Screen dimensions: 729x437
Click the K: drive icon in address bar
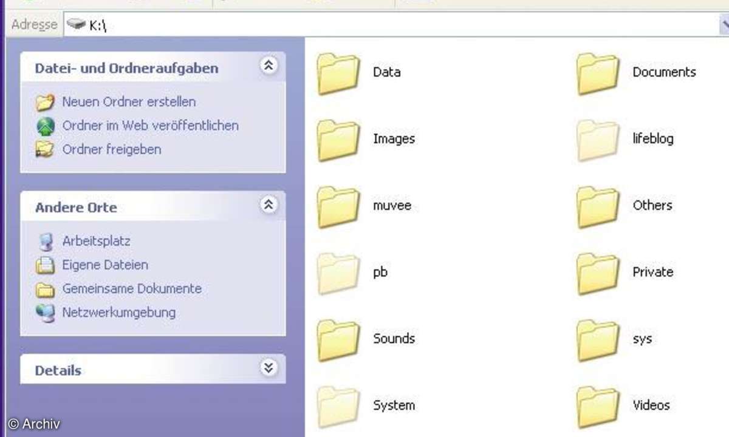click(x=77, y=24)
